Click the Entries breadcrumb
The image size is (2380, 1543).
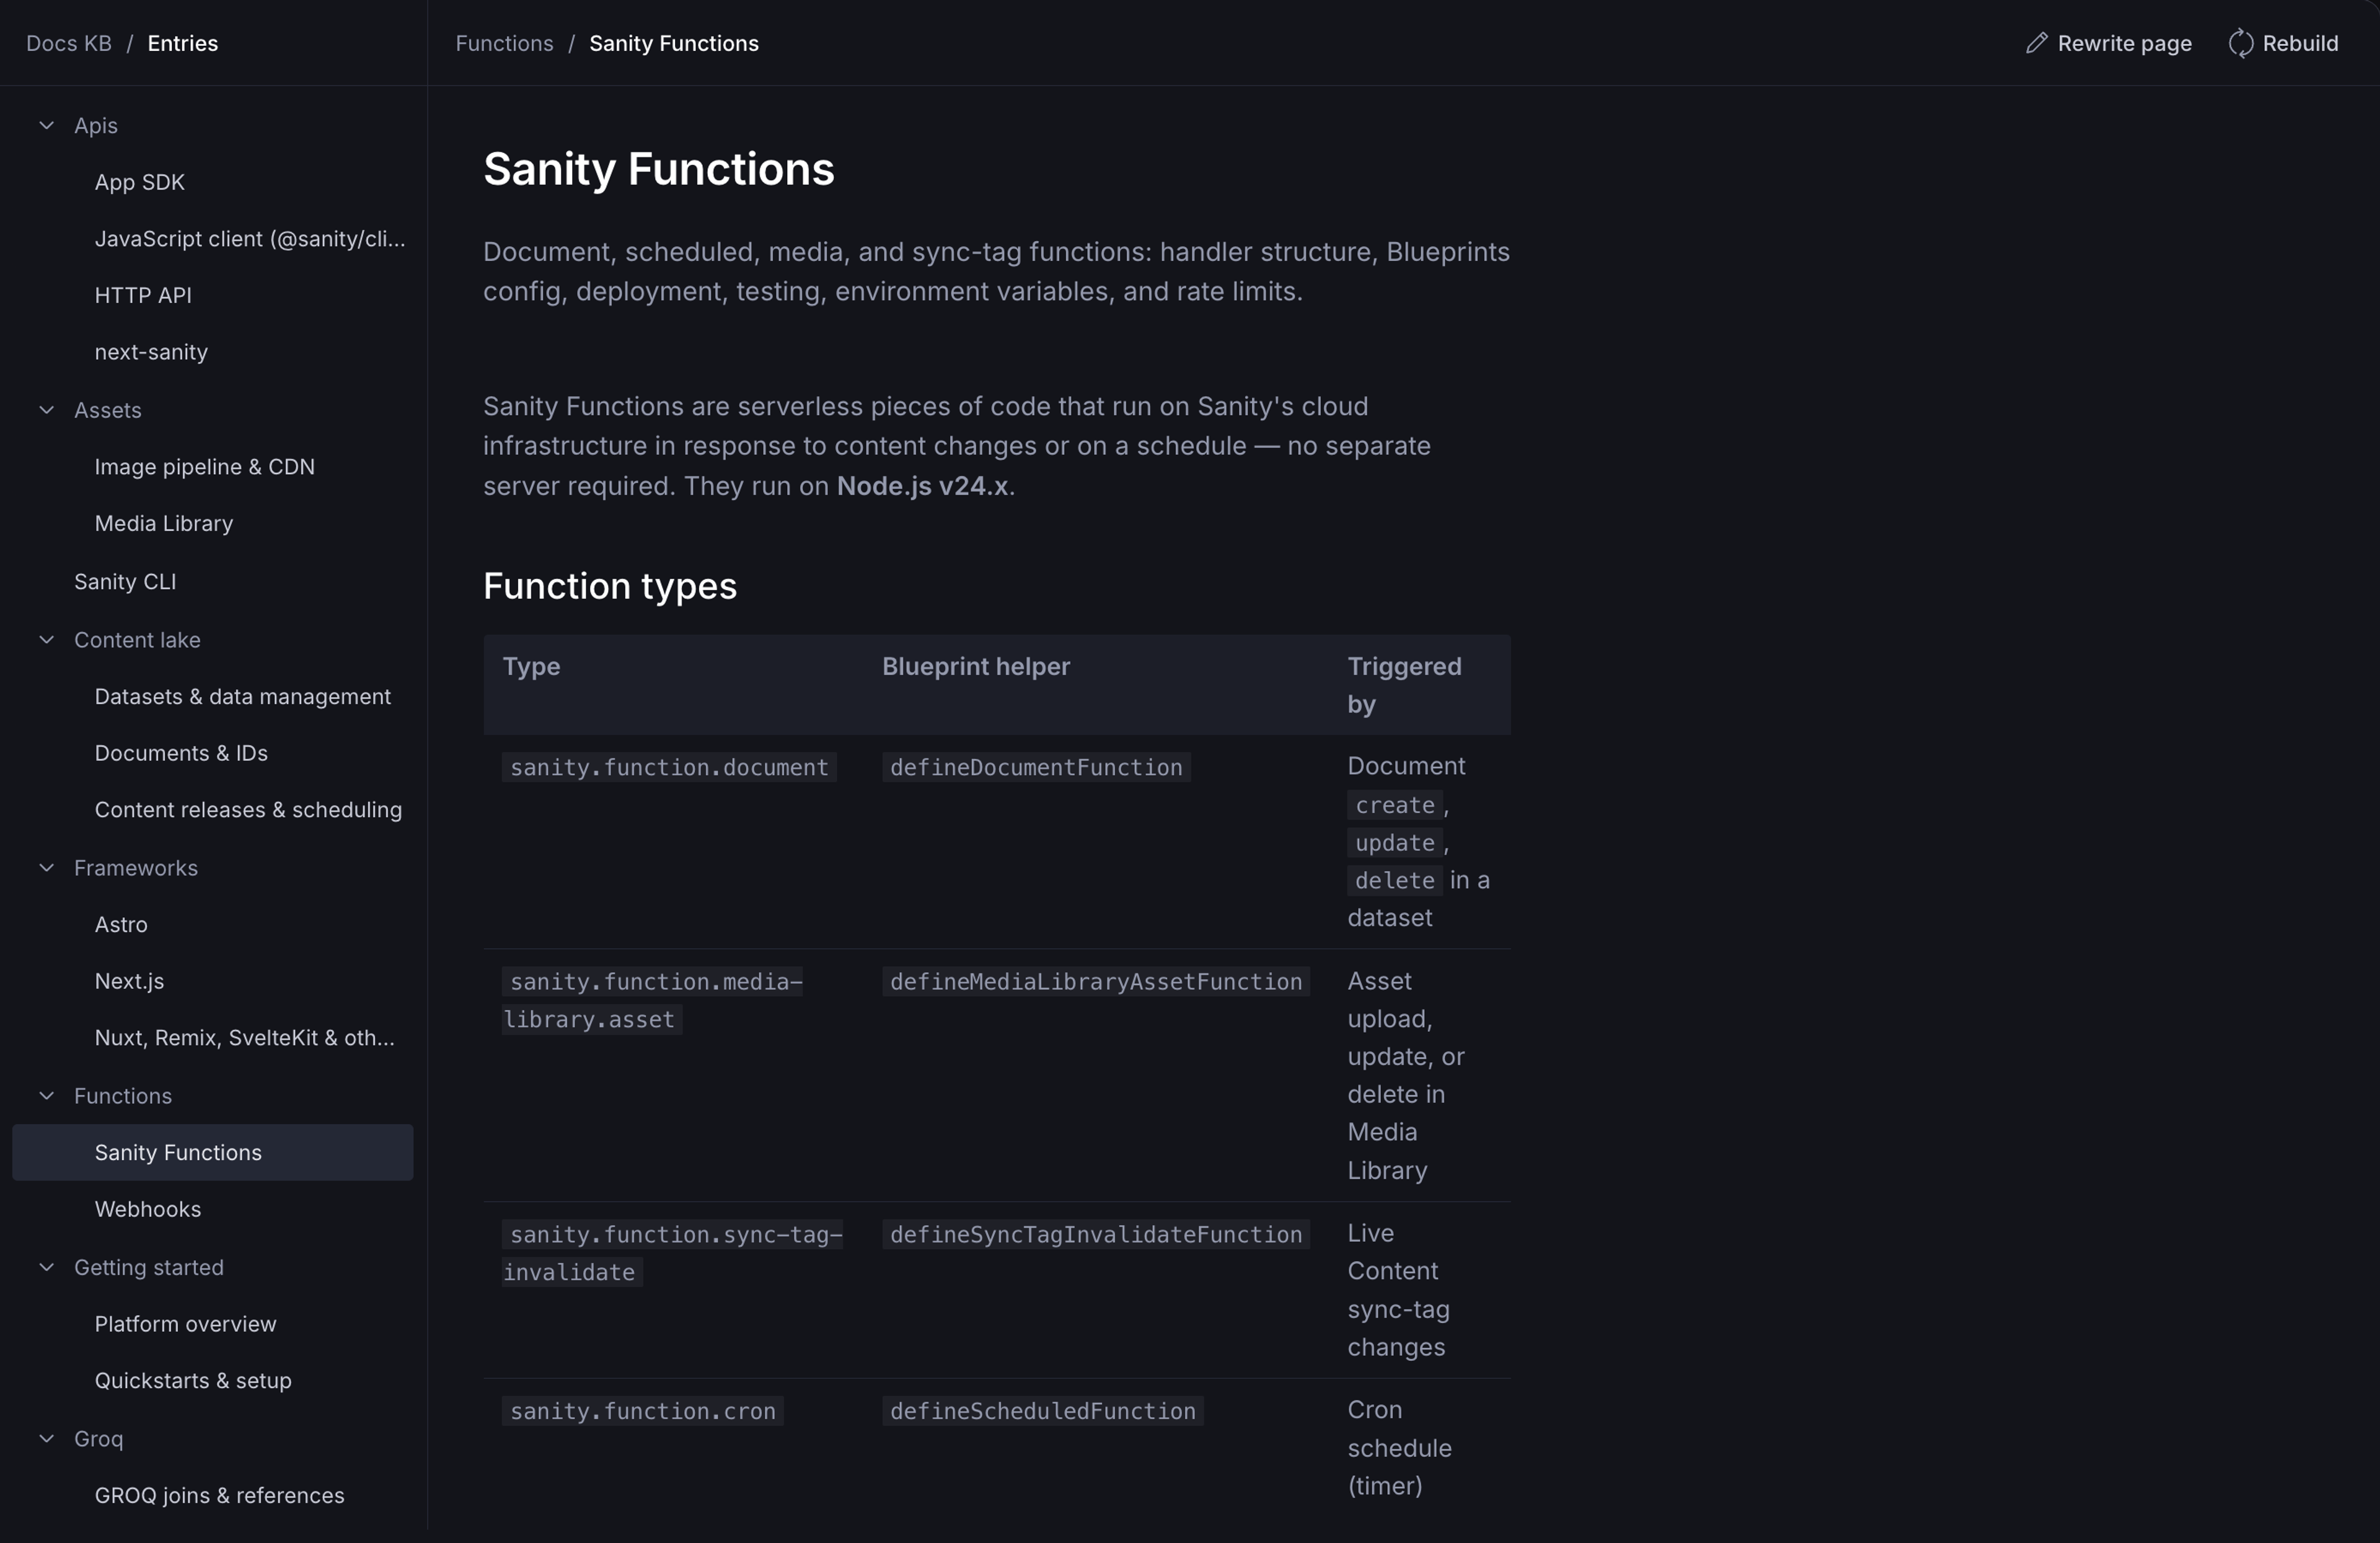(183, 43)
